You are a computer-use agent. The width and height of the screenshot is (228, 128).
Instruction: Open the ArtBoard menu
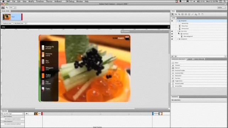click(x=58, y=1)
